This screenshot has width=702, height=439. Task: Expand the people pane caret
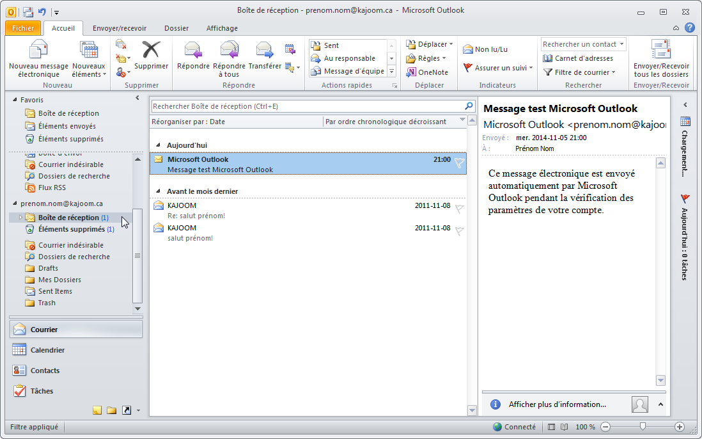coord(660,404)
